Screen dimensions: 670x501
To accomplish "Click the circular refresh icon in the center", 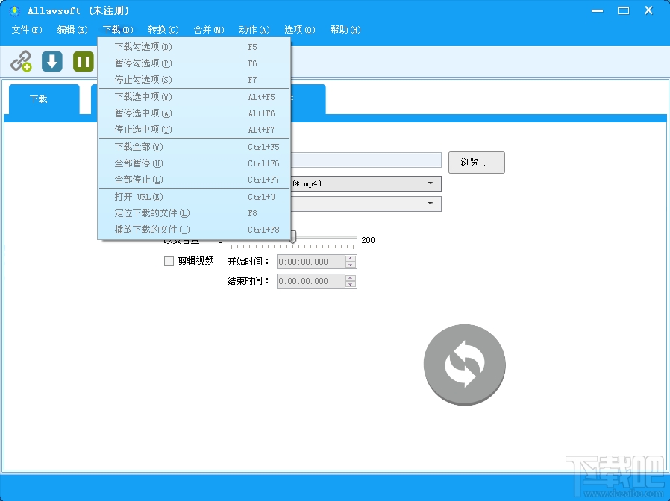I will click(x=464, y=365).
